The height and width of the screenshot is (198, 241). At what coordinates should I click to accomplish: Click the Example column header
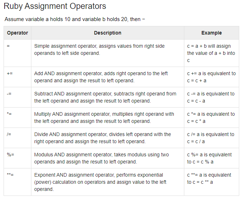pyautogui.click(x=211, y=33)
